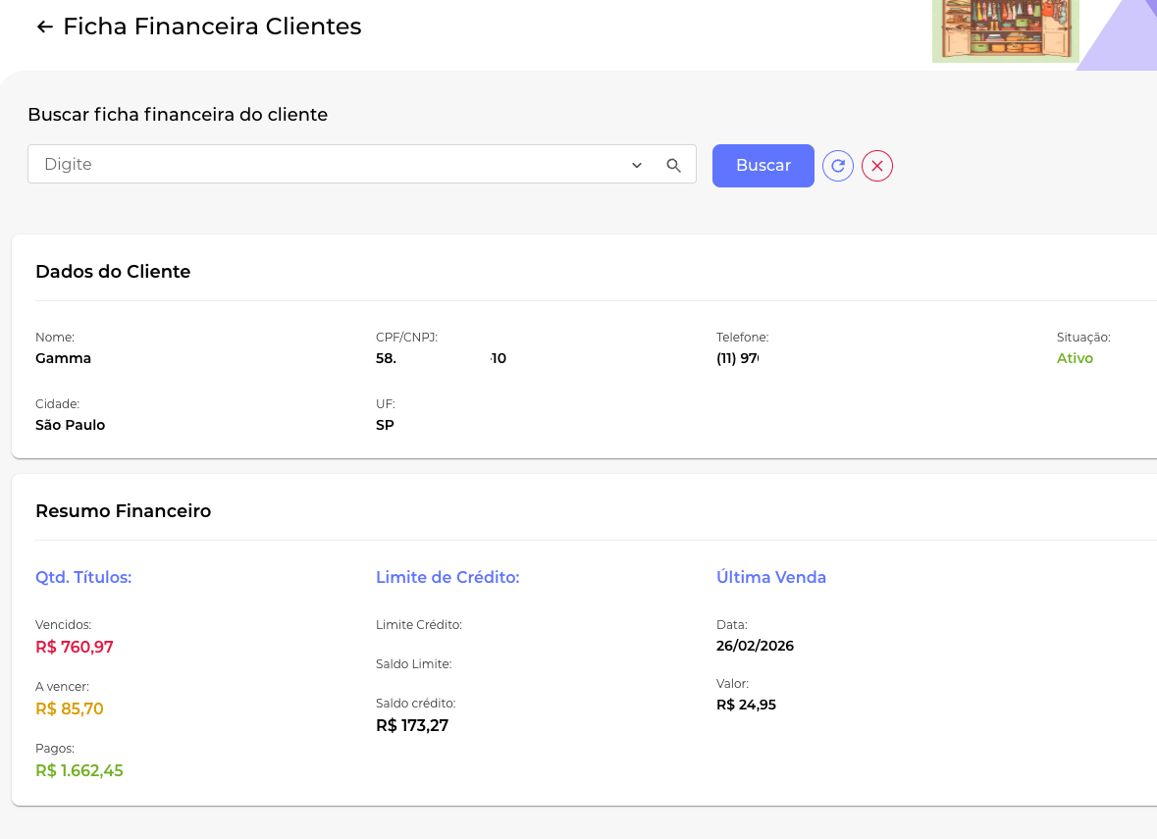Viewport: 1157px width, 839px height.
Task: Select the A vencer amount R$ 85,70
Action: [70, 708]
